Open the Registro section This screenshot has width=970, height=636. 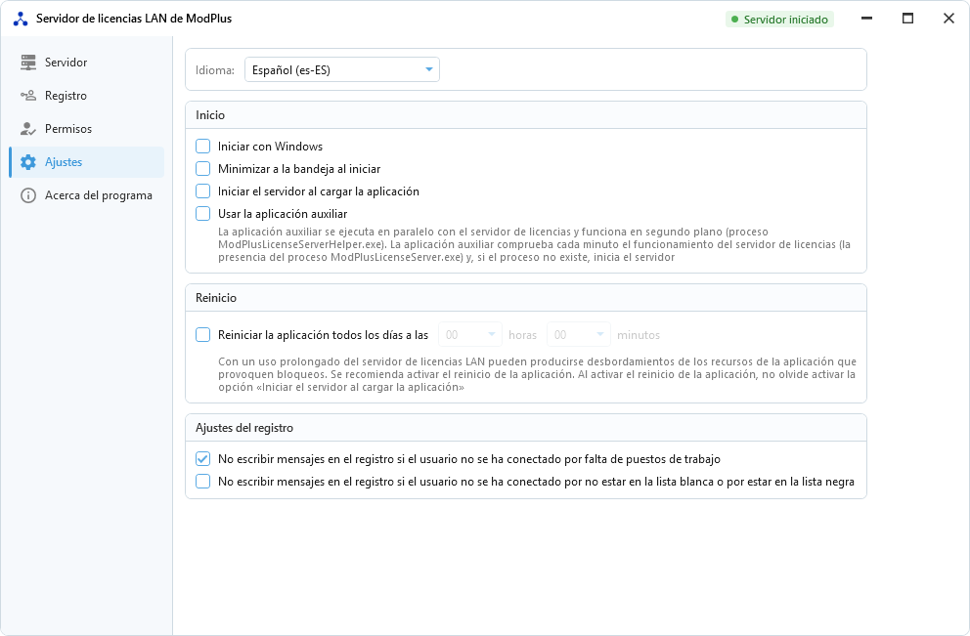(87, 96)
